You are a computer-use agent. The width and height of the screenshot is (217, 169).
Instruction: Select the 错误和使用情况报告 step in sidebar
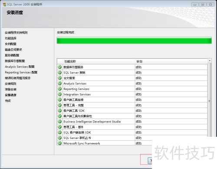point(18,78)
